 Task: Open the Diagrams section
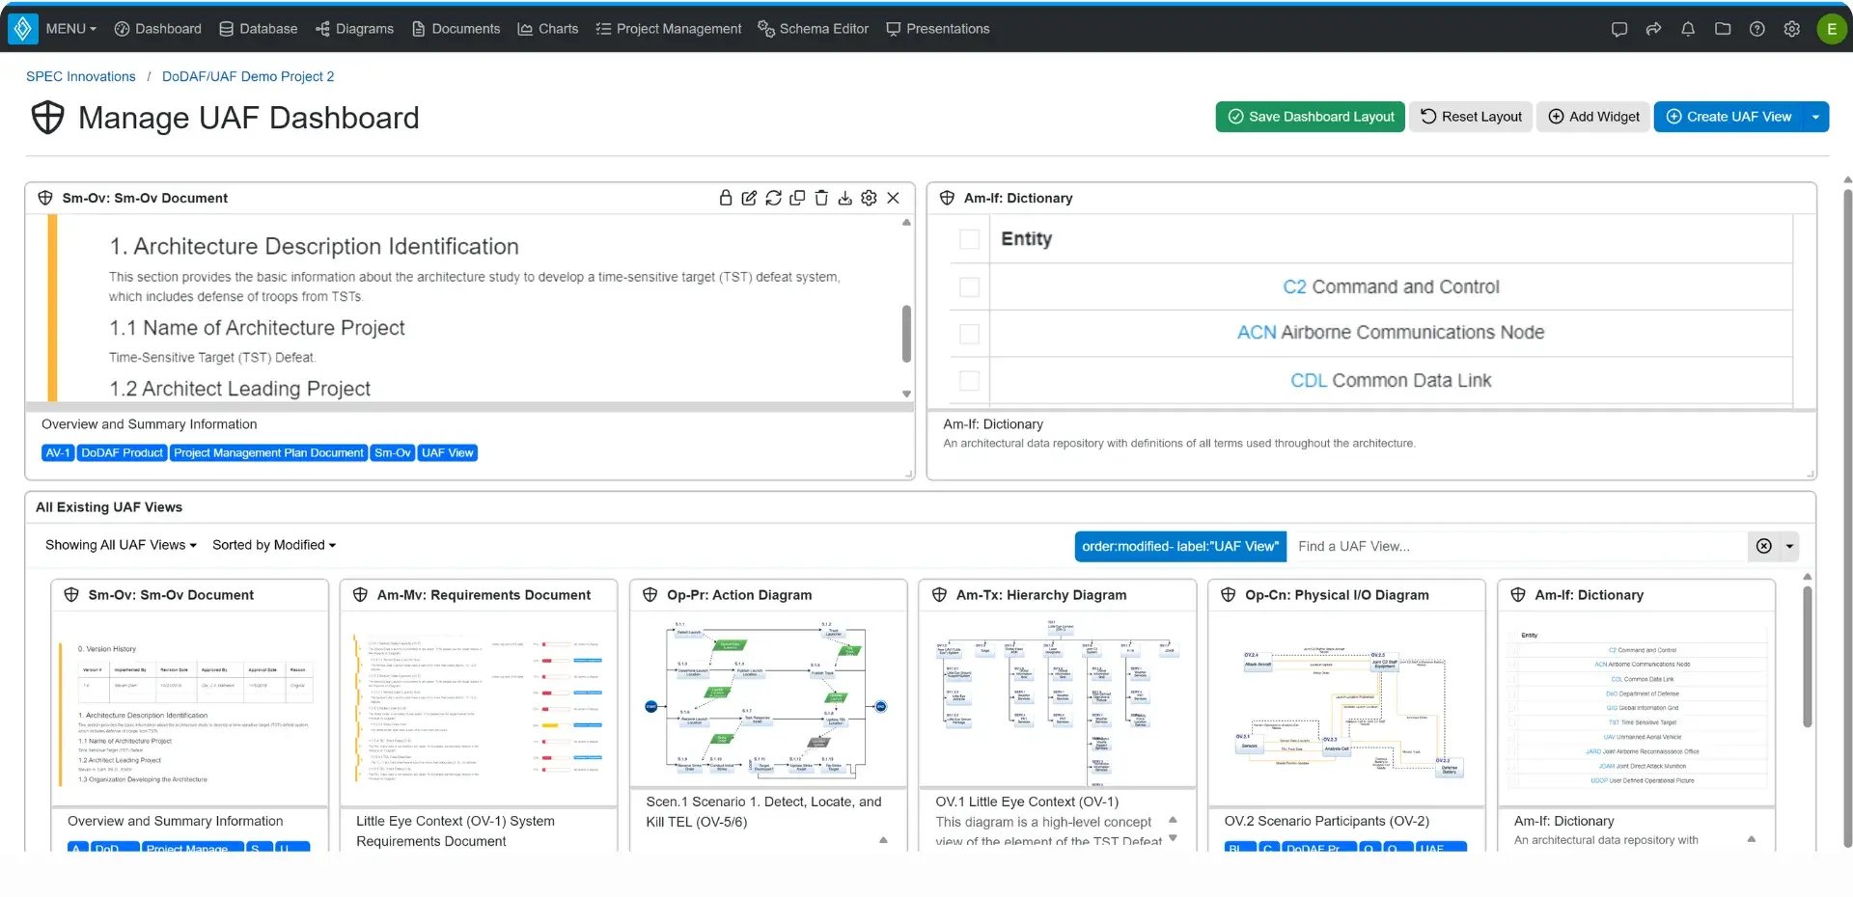pyautogui.click(x=354, y=29)
